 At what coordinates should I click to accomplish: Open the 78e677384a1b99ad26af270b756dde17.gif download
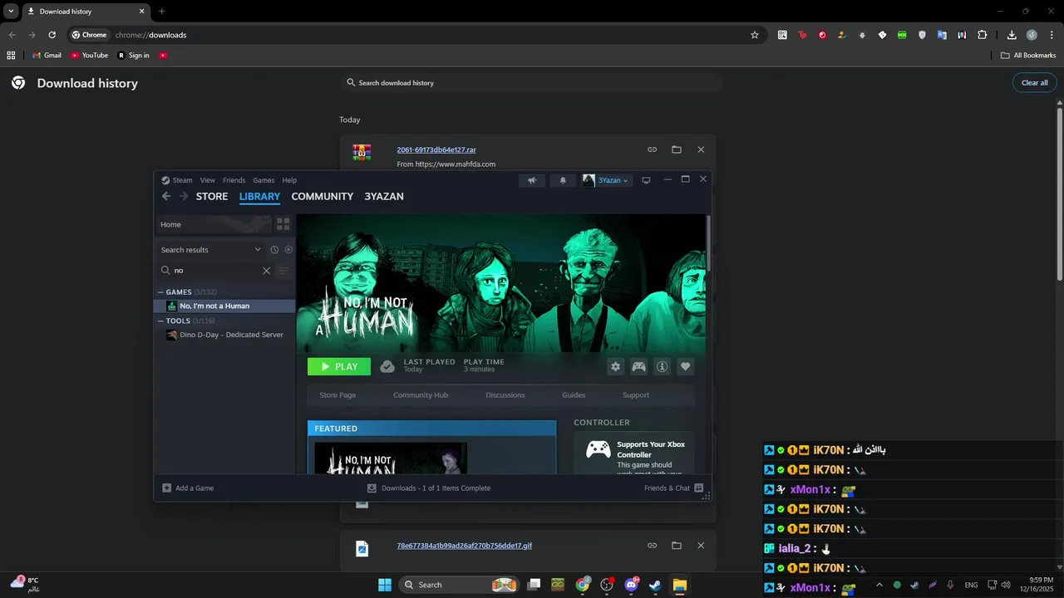[x=465, y=546]
